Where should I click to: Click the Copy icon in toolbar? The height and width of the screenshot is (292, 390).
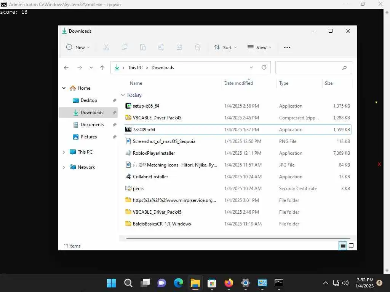point(125,47)
